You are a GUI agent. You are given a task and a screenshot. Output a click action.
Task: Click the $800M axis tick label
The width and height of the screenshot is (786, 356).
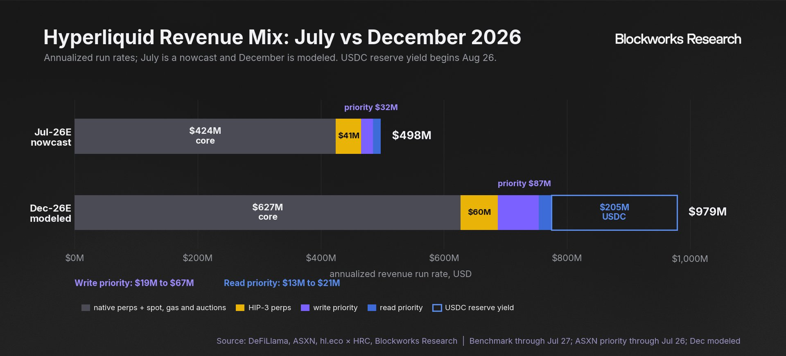point(567,258)
